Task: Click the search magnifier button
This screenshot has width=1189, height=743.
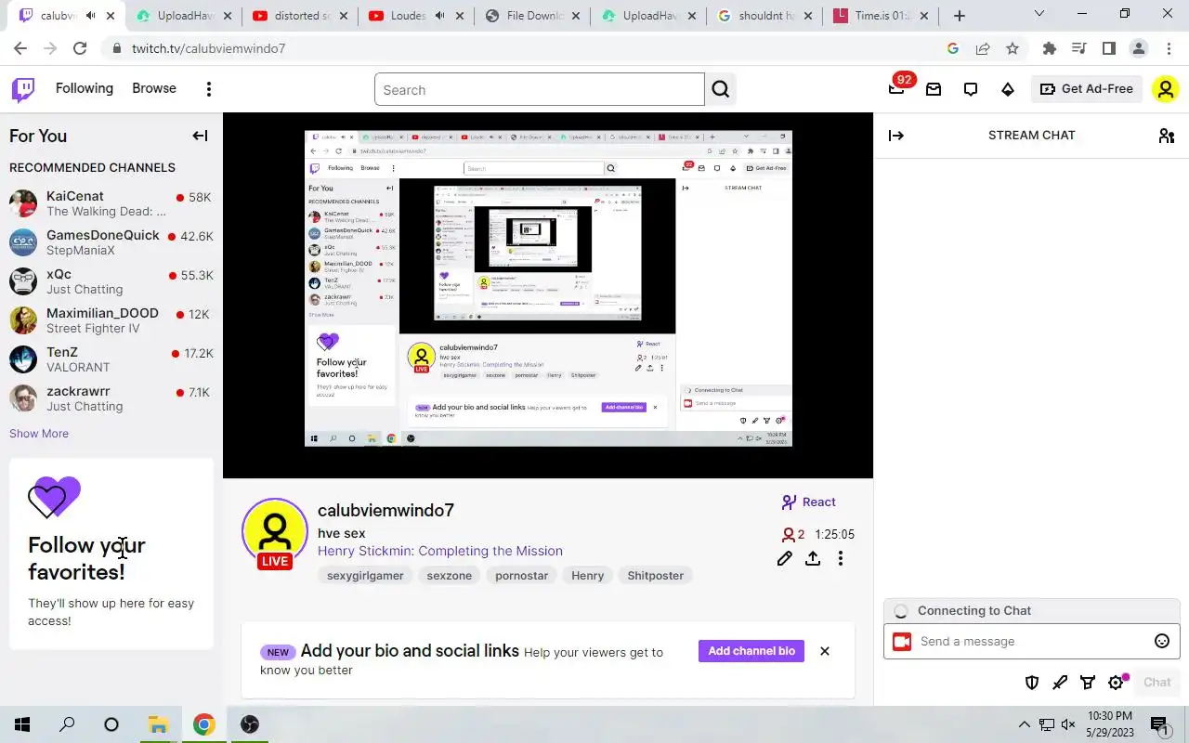Action: coord(721,89)
